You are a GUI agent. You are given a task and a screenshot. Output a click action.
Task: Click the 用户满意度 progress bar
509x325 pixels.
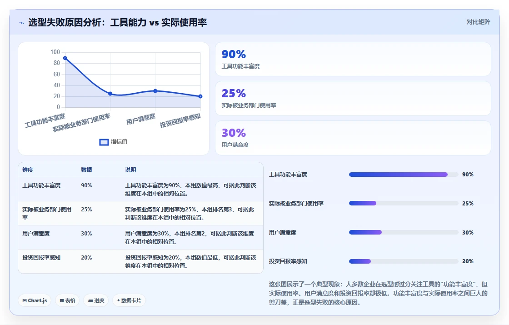(404, 232)
